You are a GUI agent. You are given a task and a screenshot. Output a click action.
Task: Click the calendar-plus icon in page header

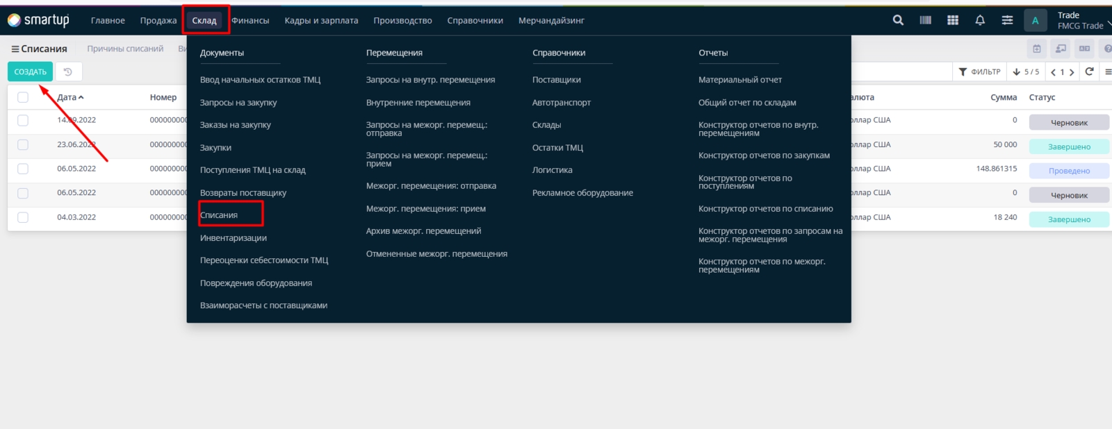tap(1036, 49)
